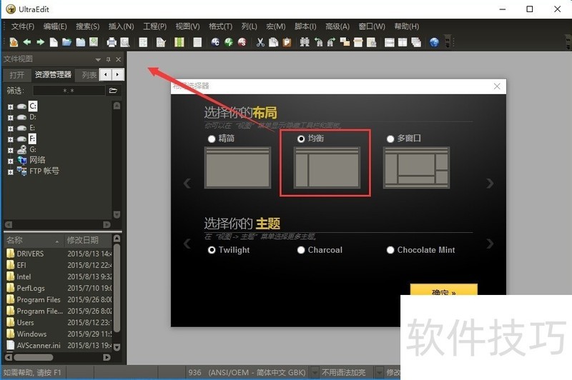Find previous with the left-arrow binoculars icon
The width and height of the screenshot is (572, 380).
click(318, 42)
